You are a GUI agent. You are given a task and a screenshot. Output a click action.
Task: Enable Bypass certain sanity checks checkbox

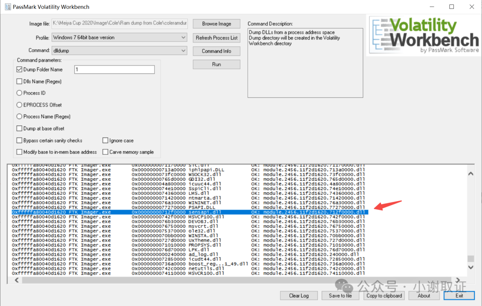(x=19, y=141)
